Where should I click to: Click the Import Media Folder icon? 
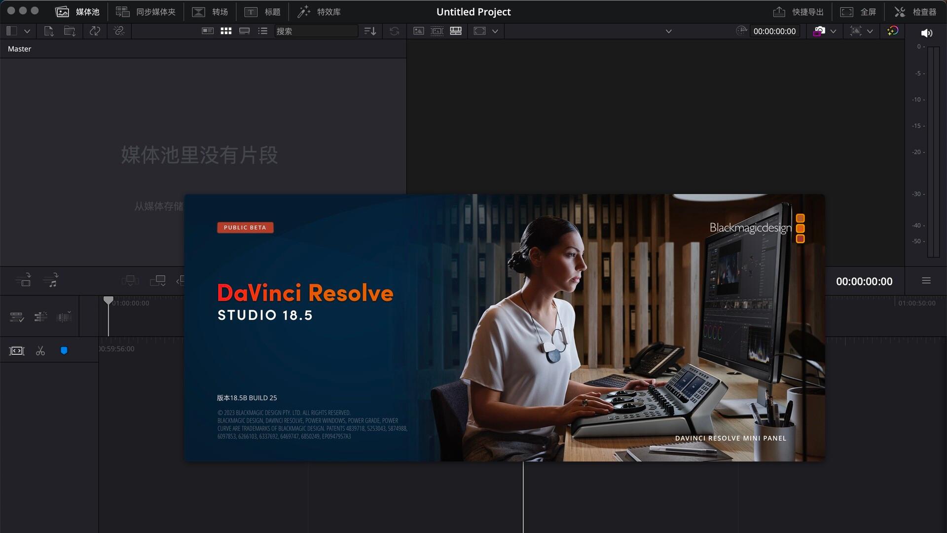click(70, 31)
